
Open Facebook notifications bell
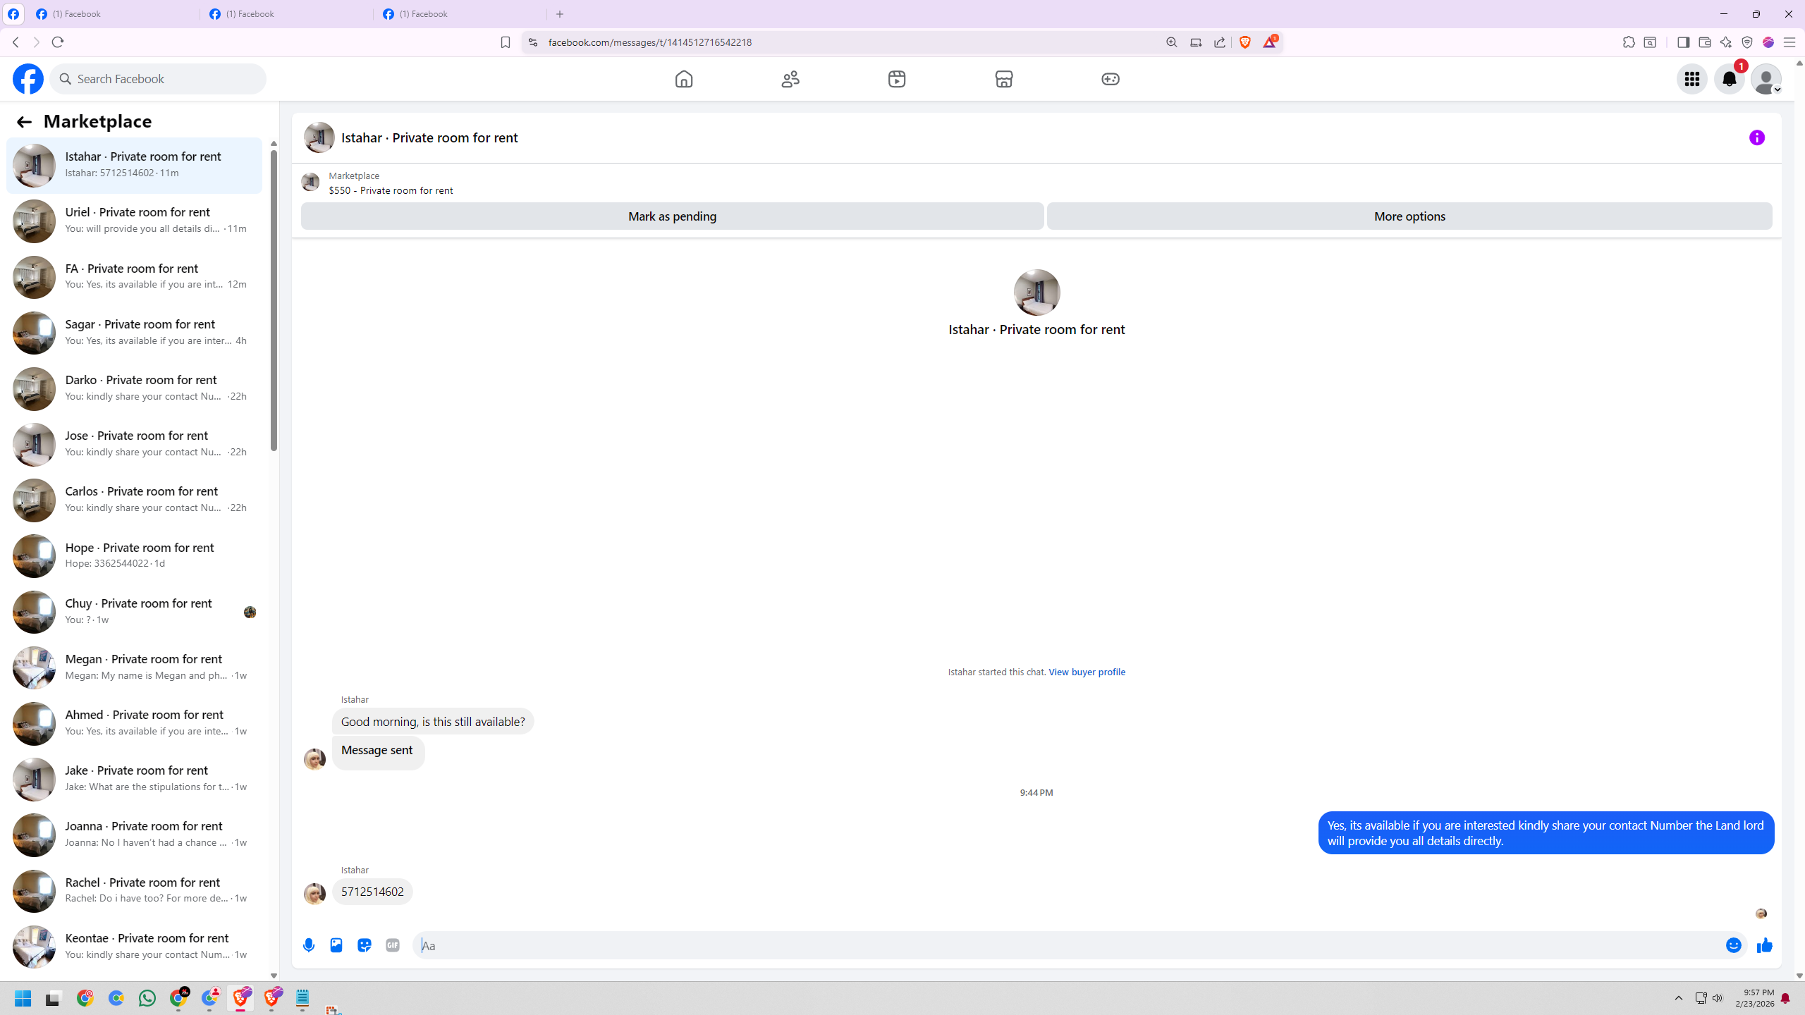pos(1729,79)
